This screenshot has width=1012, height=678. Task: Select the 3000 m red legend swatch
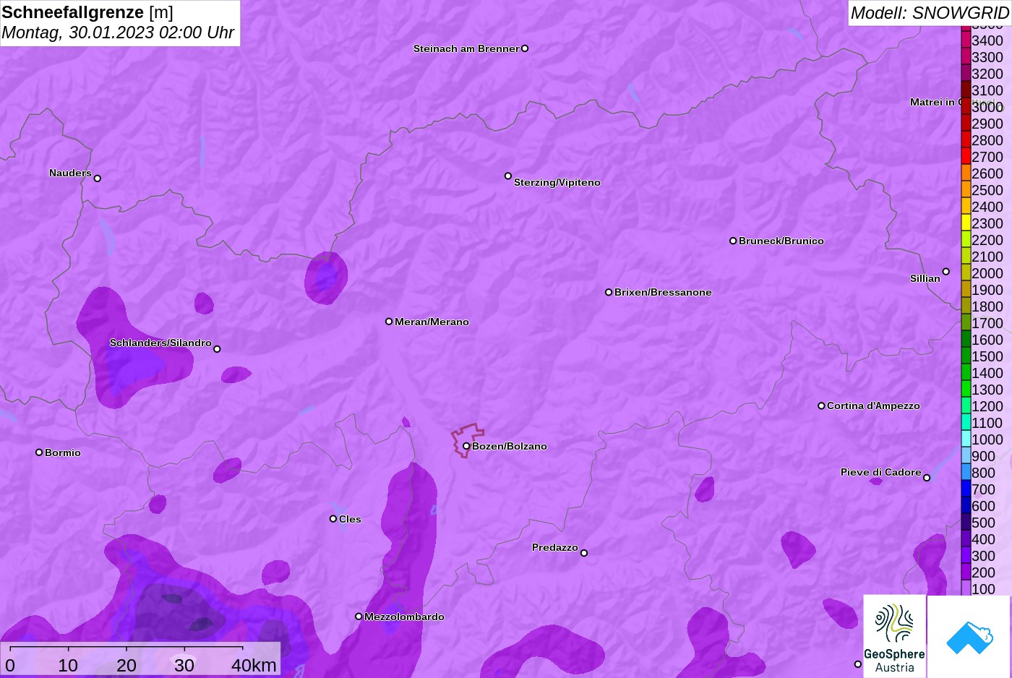(966, 106)
